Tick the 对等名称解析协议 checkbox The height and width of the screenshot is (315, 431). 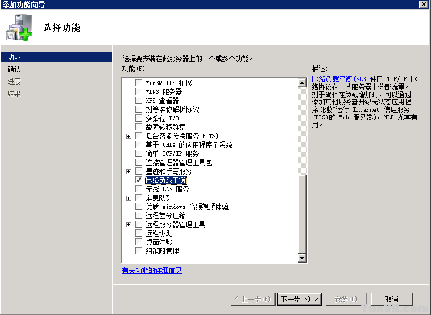click(138, 109)
